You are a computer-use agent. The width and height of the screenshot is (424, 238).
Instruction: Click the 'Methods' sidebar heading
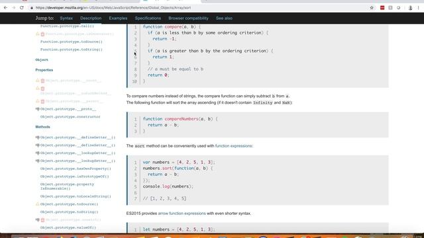(x=42, y=127)
